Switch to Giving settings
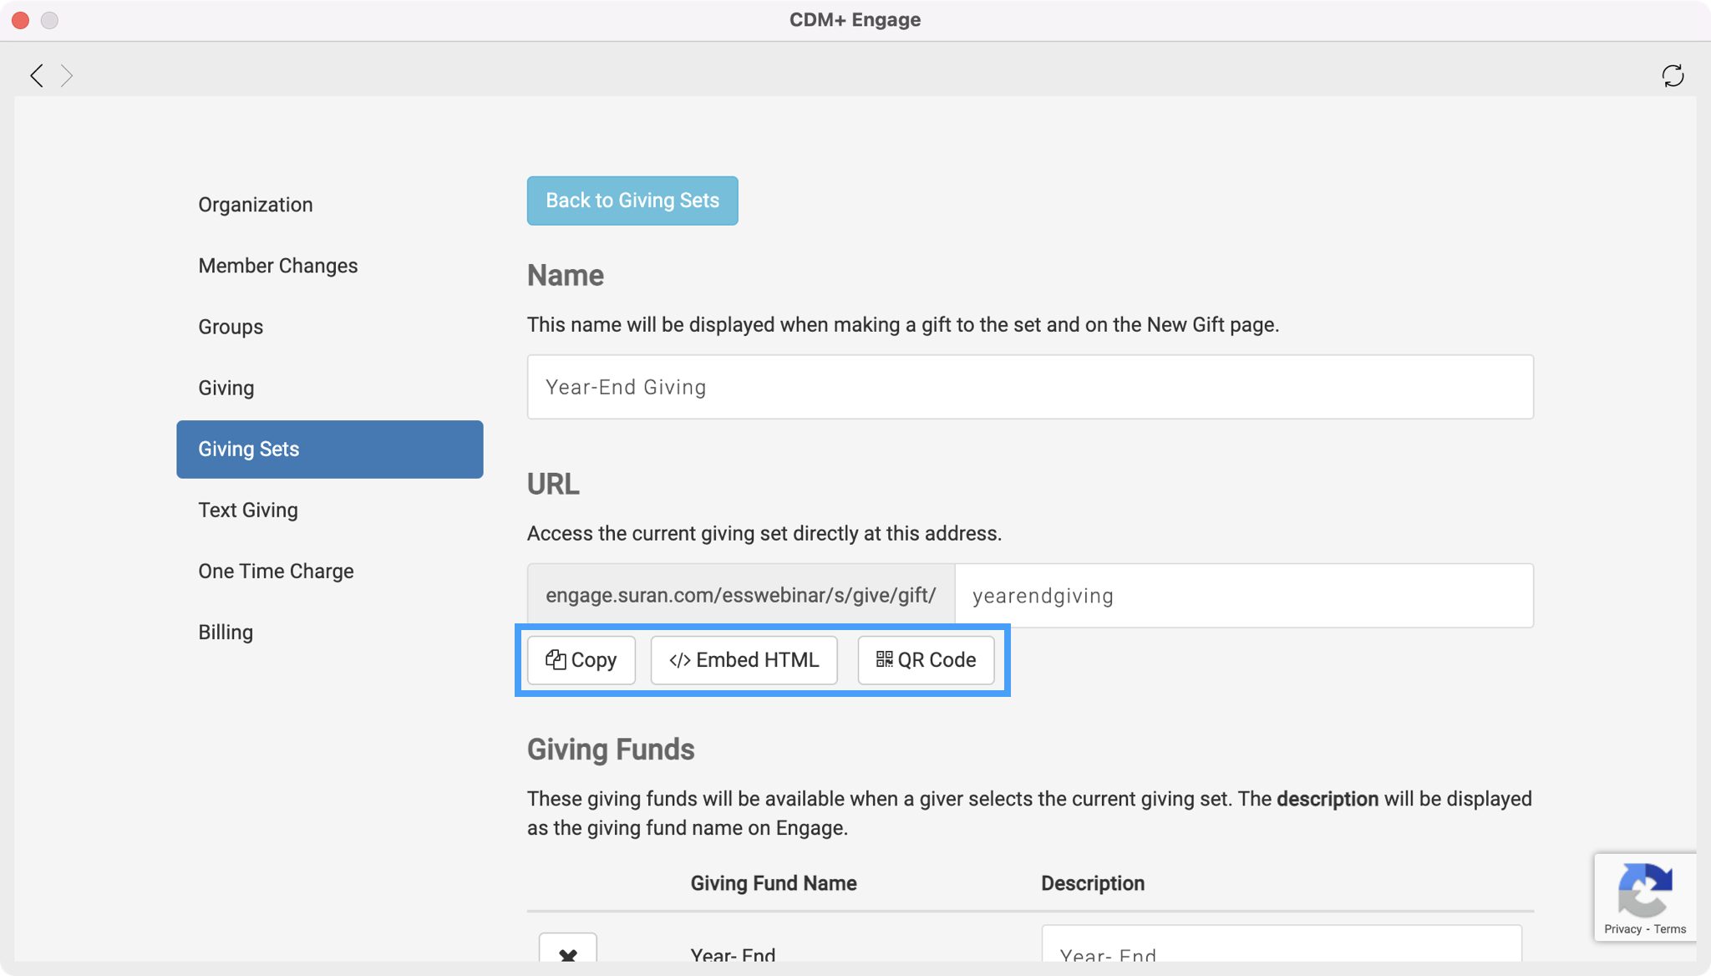Viewport: 1711px width, 976px height. click(x=226, y=388)
